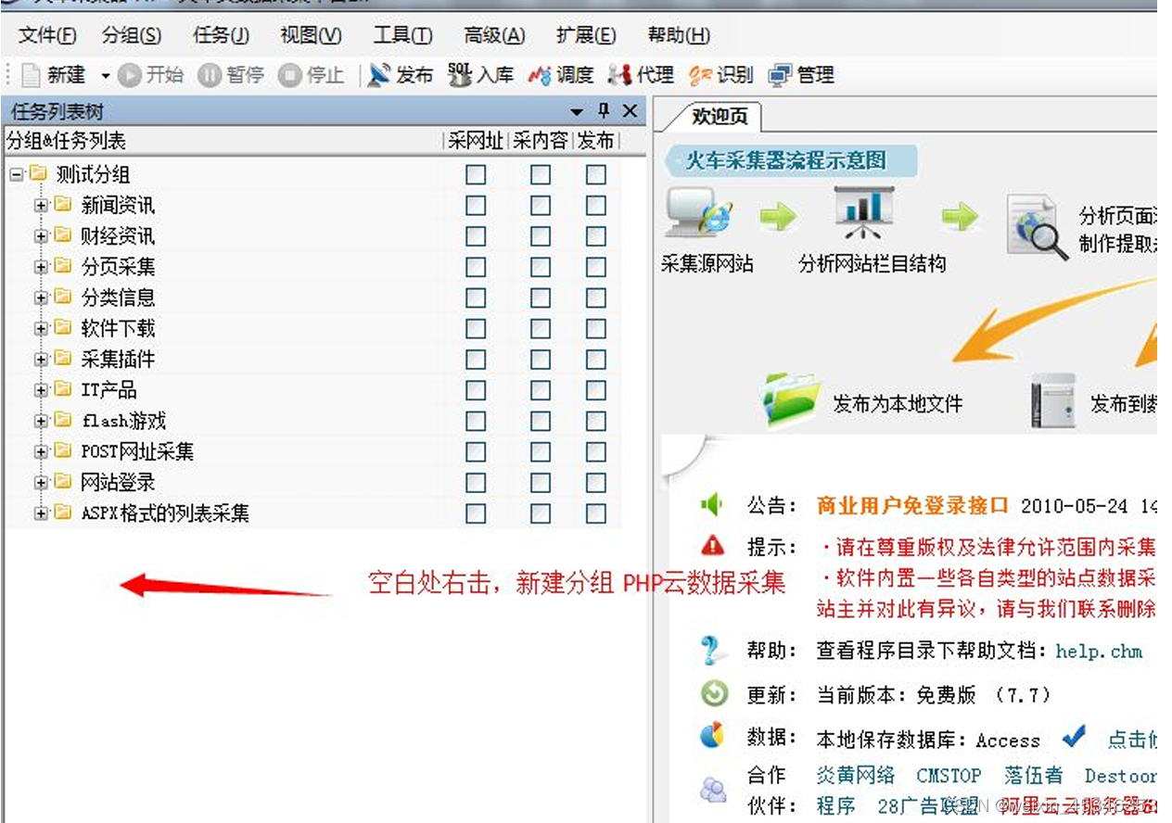Screen dimensions: 1172x823
Task: Expand the POST网址采集 group
Action: (41, 451)
